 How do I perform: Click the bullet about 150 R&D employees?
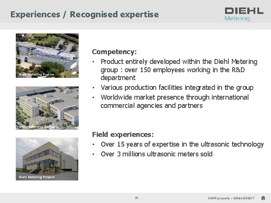coord(179,70)
